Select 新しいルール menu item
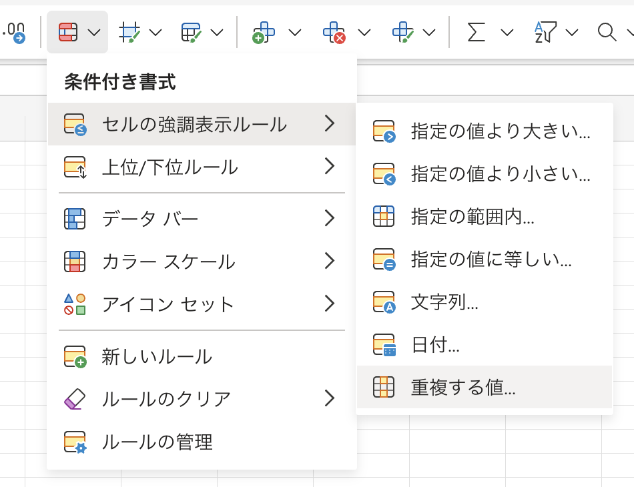Viewport: 634px width, 487px height. point(157,357)
